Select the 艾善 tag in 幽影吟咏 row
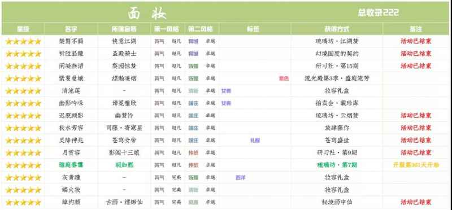 pyautogui.click(x=226, y=103)
